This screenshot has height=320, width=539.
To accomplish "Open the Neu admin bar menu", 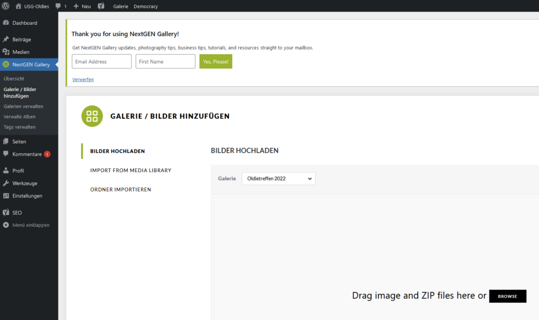I will [86, 6].
